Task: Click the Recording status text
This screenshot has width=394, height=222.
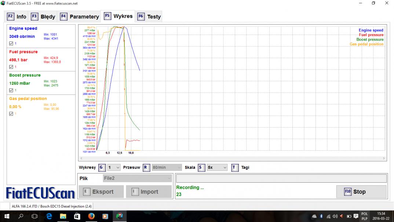Action: pyautogui.click(x=190, y=187)
